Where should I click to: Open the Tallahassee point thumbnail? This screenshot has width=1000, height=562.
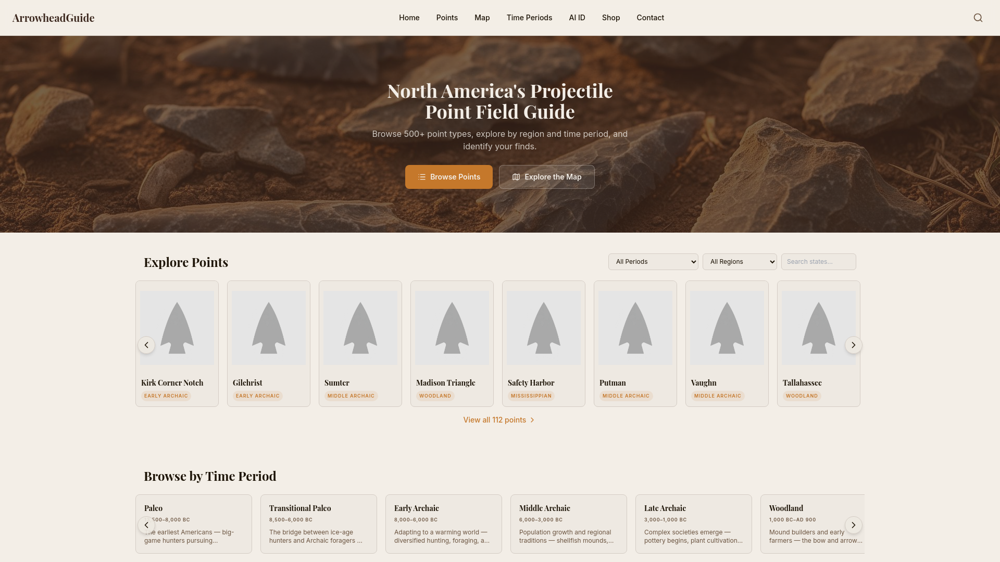[819, 328]
